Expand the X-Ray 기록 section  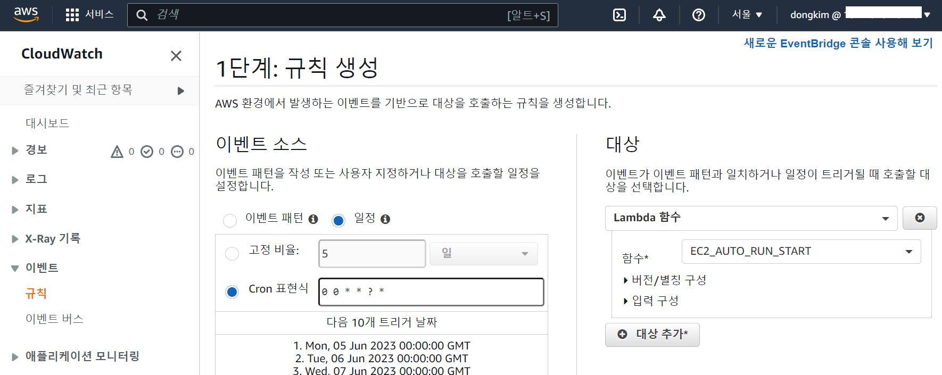click(15, 239)
